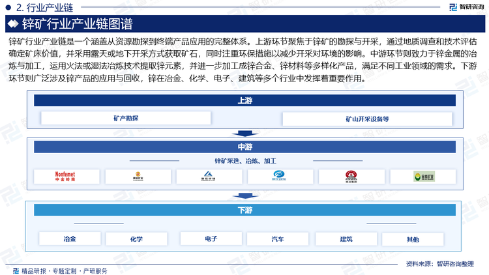
Task: Click the 汽车 downstream box
Action: 278,239
